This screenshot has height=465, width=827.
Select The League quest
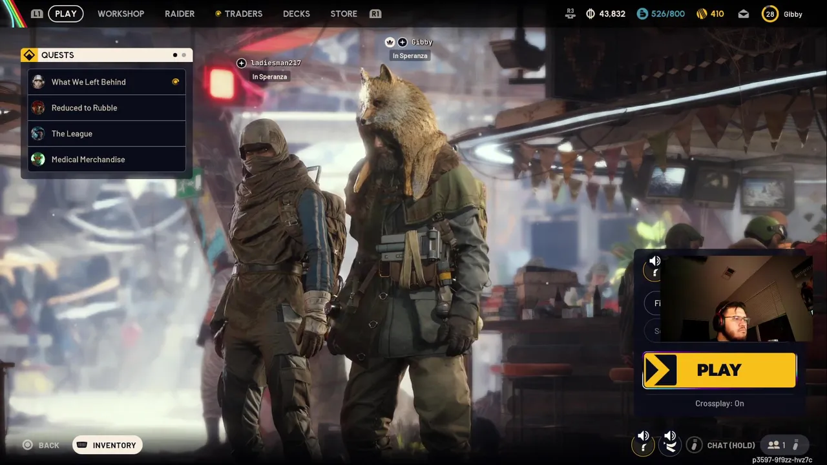point(107,134)
